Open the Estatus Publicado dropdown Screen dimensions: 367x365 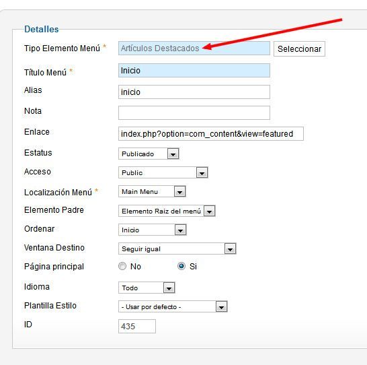coord(149,154)
